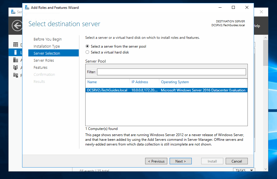Select 'Select a server from the server pool'
Screen dimensions: 277x179
88,46
